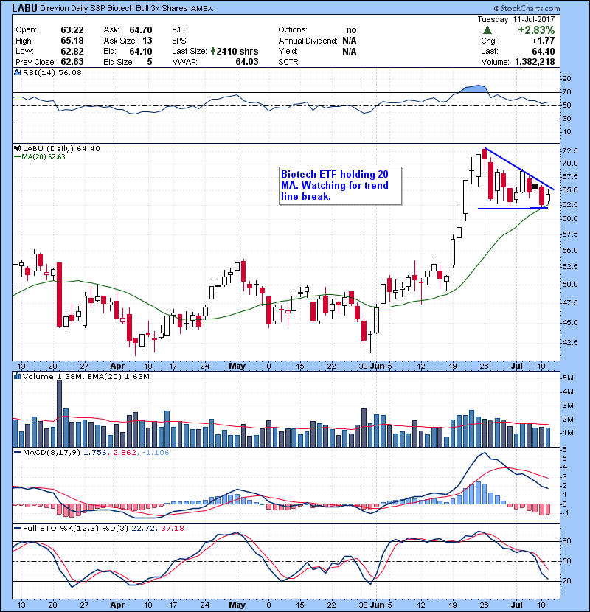Viewport: 590px width, 612px height.
Task: Click the Last Size value 2410 shrs
Action: tap(237, 51)
